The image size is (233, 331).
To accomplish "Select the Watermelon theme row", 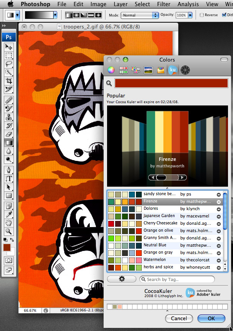I will pos(165,260).
